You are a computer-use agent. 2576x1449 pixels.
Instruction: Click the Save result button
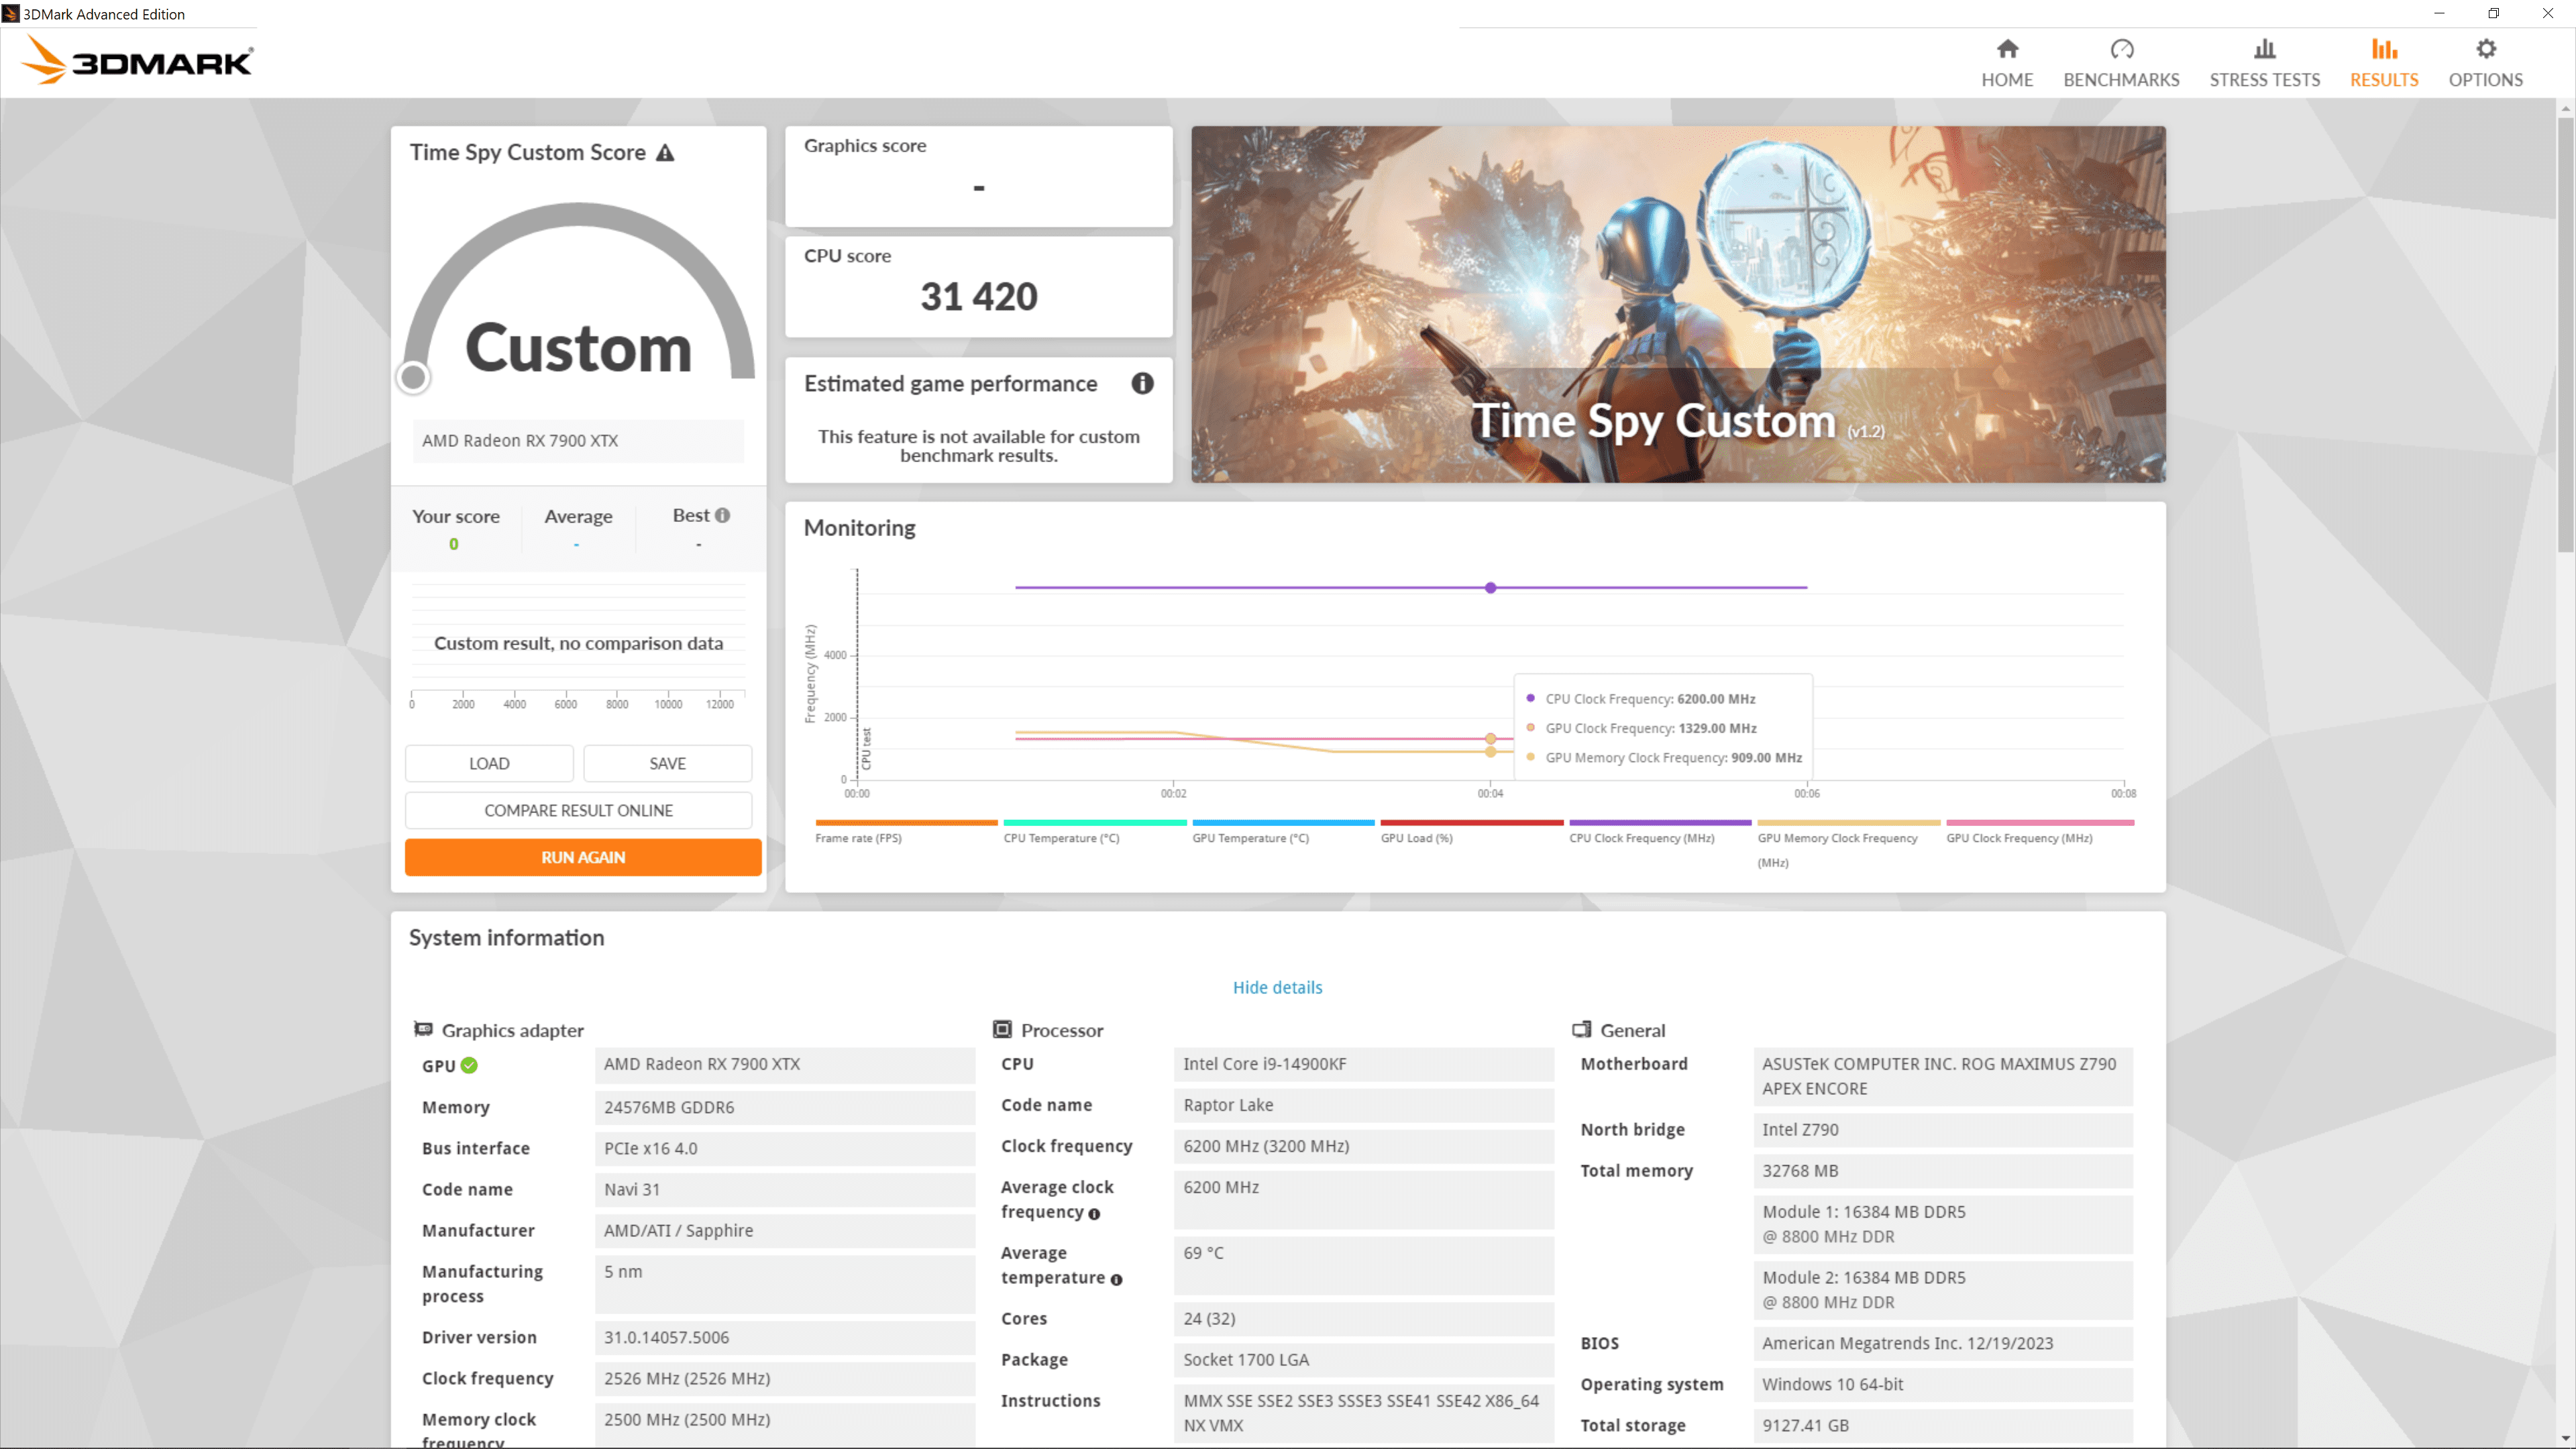[x=667, y=764]
